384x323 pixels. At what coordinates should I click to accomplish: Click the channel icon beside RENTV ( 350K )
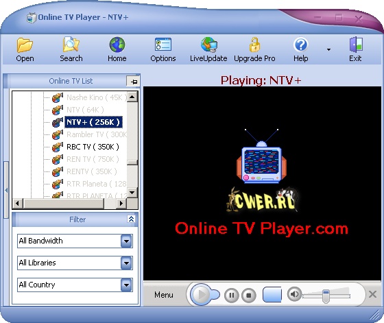pos(58,171)
